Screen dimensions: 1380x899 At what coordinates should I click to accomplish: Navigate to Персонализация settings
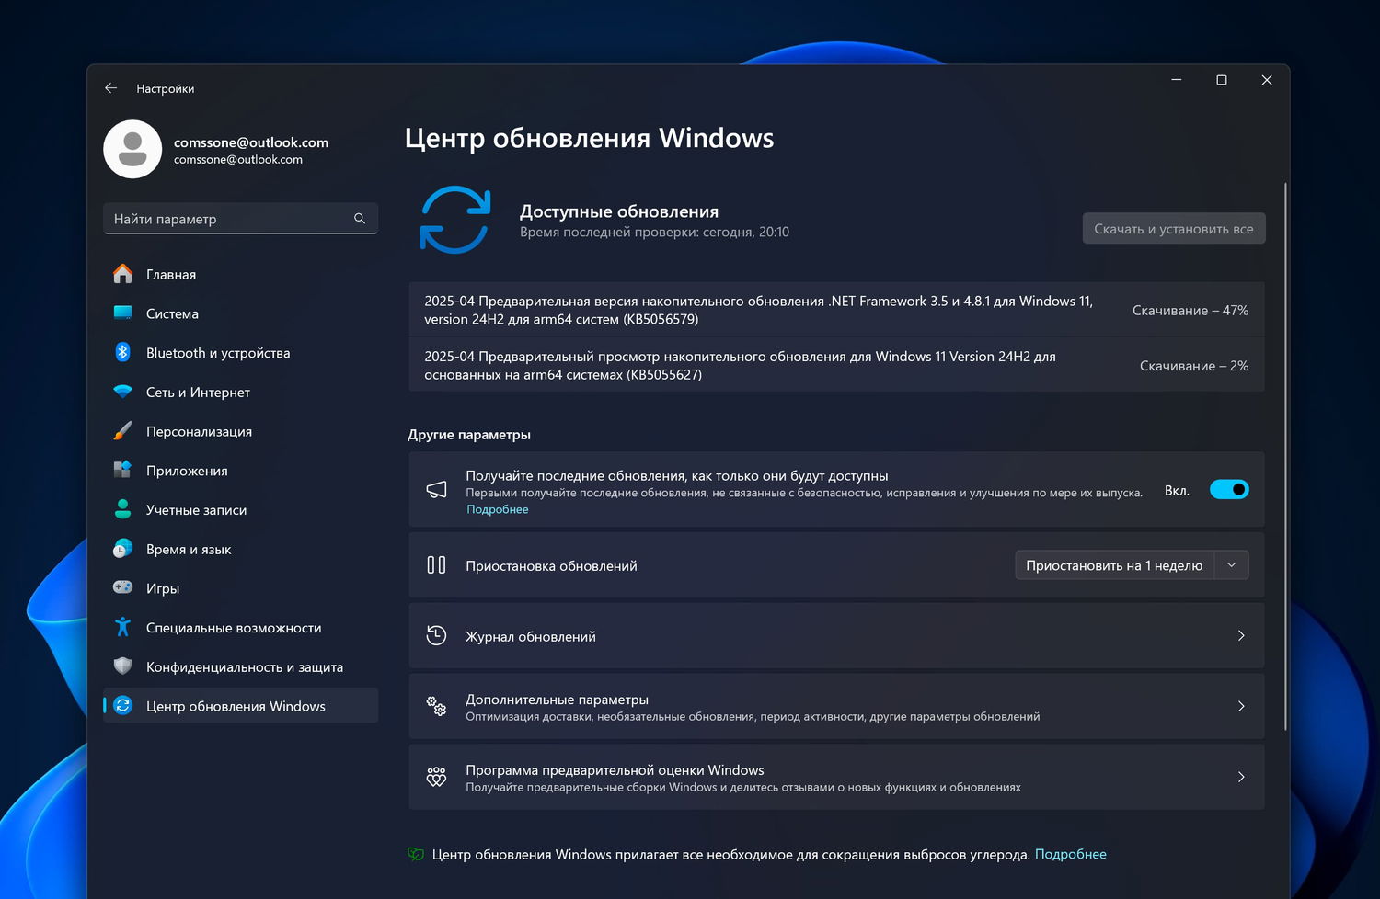(x=241, y=431)
